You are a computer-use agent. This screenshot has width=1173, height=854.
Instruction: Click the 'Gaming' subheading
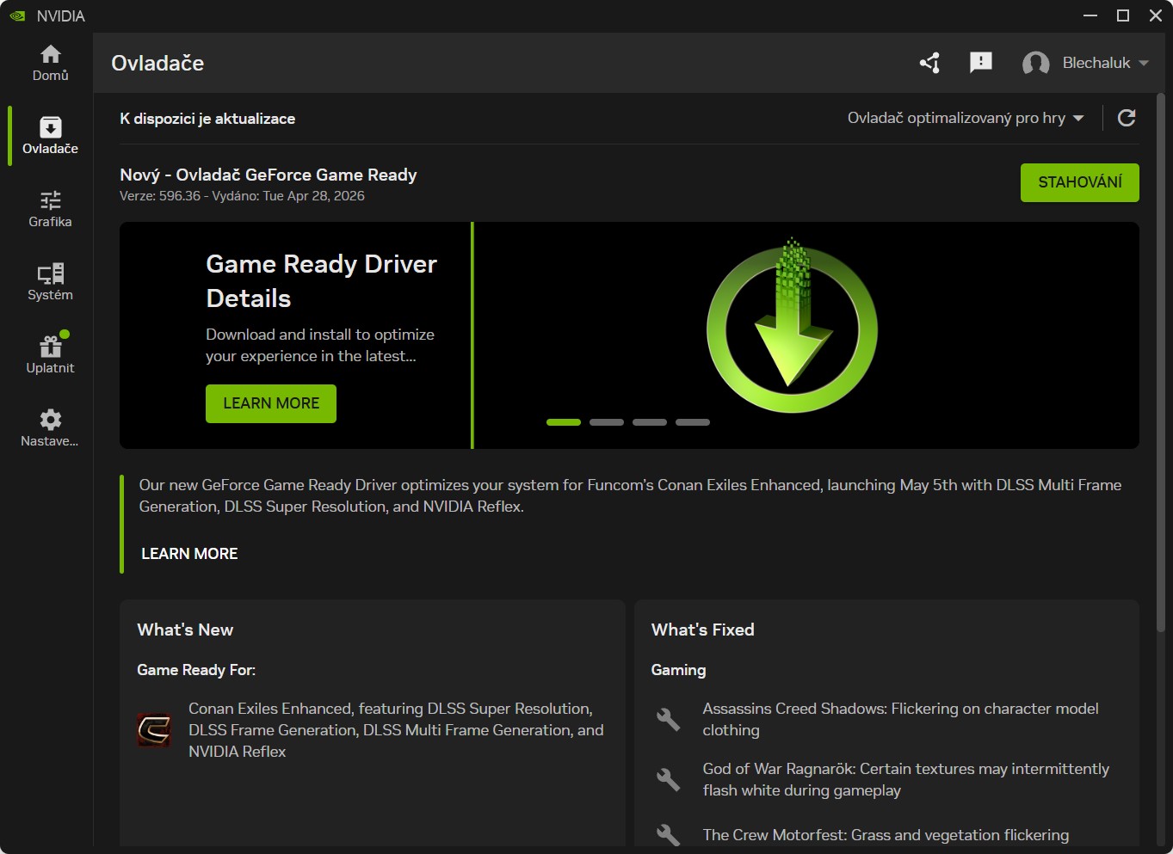tap(678, 670)
